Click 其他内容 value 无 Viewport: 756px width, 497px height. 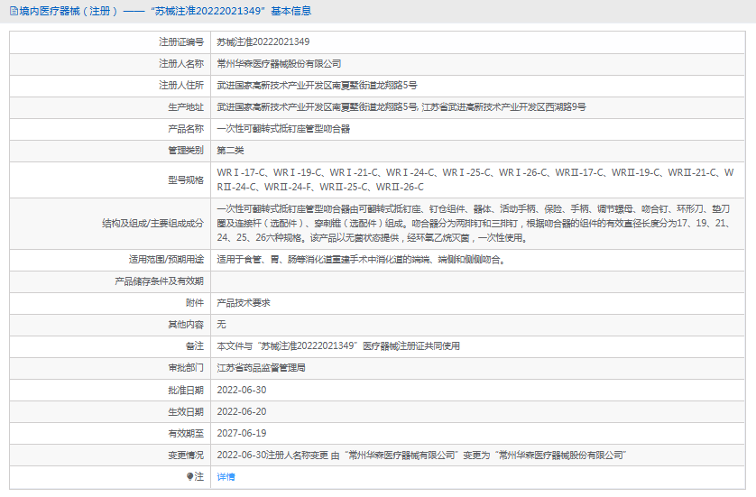point(221,325)
